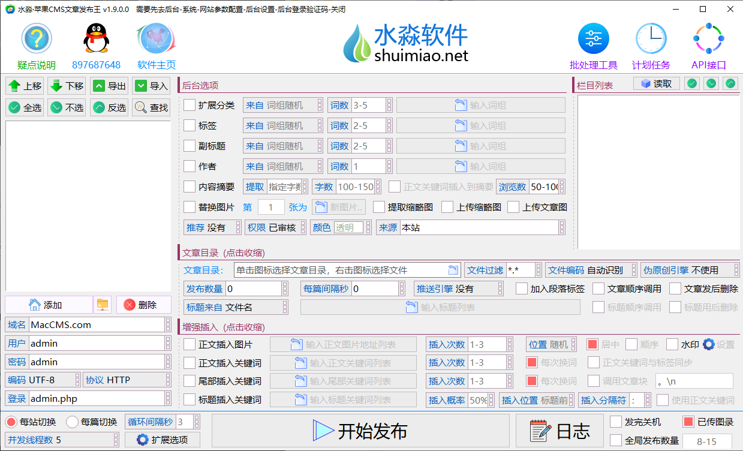Click the folder icon beside 添加 button
This screenshot has height=451, width=743.
pyautogui.click(x=103, y=305)
